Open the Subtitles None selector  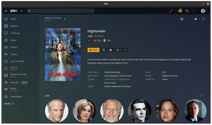[165, 79]
